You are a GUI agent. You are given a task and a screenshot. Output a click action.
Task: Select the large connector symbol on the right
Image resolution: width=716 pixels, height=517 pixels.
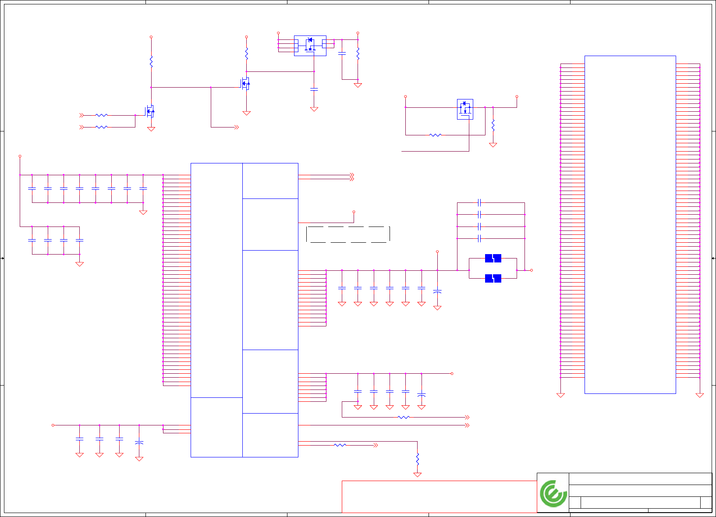[x=630, y=225]
